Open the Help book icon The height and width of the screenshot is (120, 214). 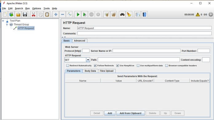pyautogui.click(x=145, y=14)
